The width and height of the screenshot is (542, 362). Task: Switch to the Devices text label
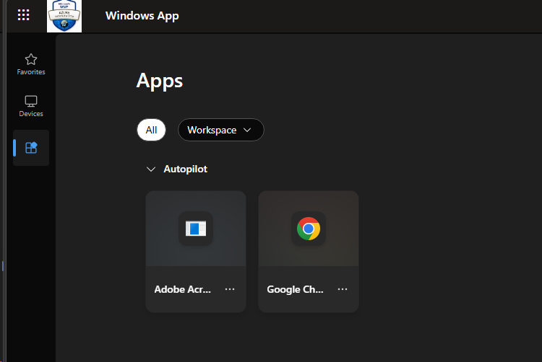(x=31, y=114)
